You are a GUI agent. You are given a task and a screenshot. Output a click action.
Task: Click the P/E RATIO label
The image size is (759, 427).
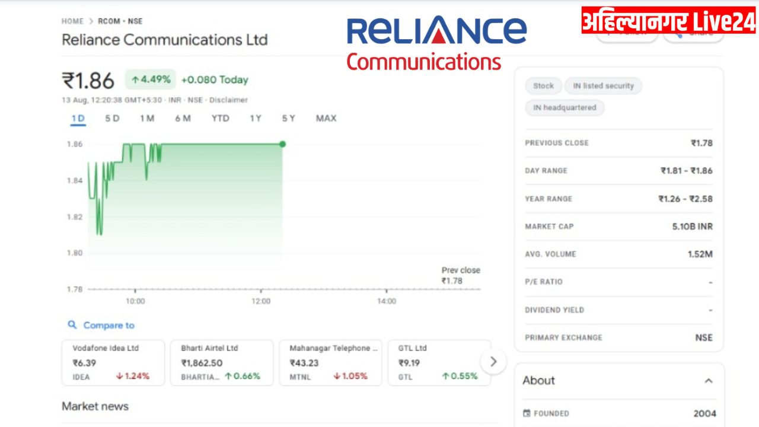pos(544,282)
